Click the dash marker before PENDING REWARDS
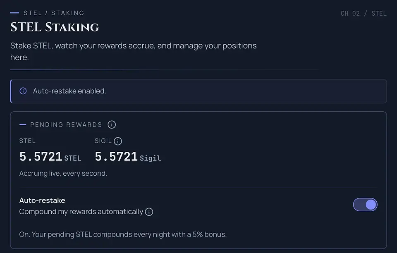Viewport: 397px width, 253px height. (x=23, y=124)
